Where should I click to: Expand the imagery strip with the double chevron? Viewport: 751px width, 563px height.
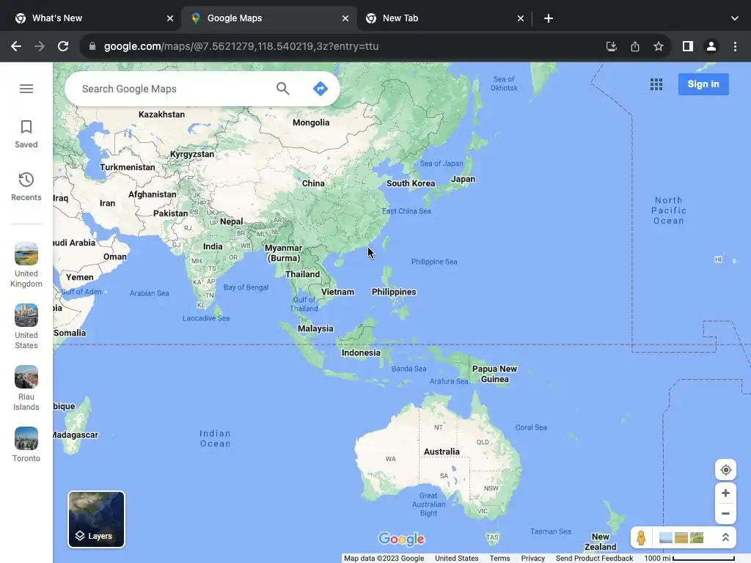(725, 537)
